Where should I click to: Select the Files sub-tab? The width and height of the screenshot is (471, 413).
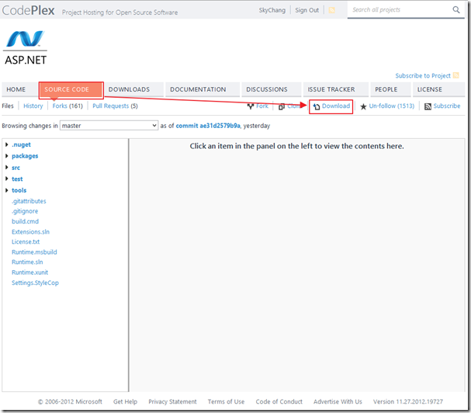(x=8, y=106)
